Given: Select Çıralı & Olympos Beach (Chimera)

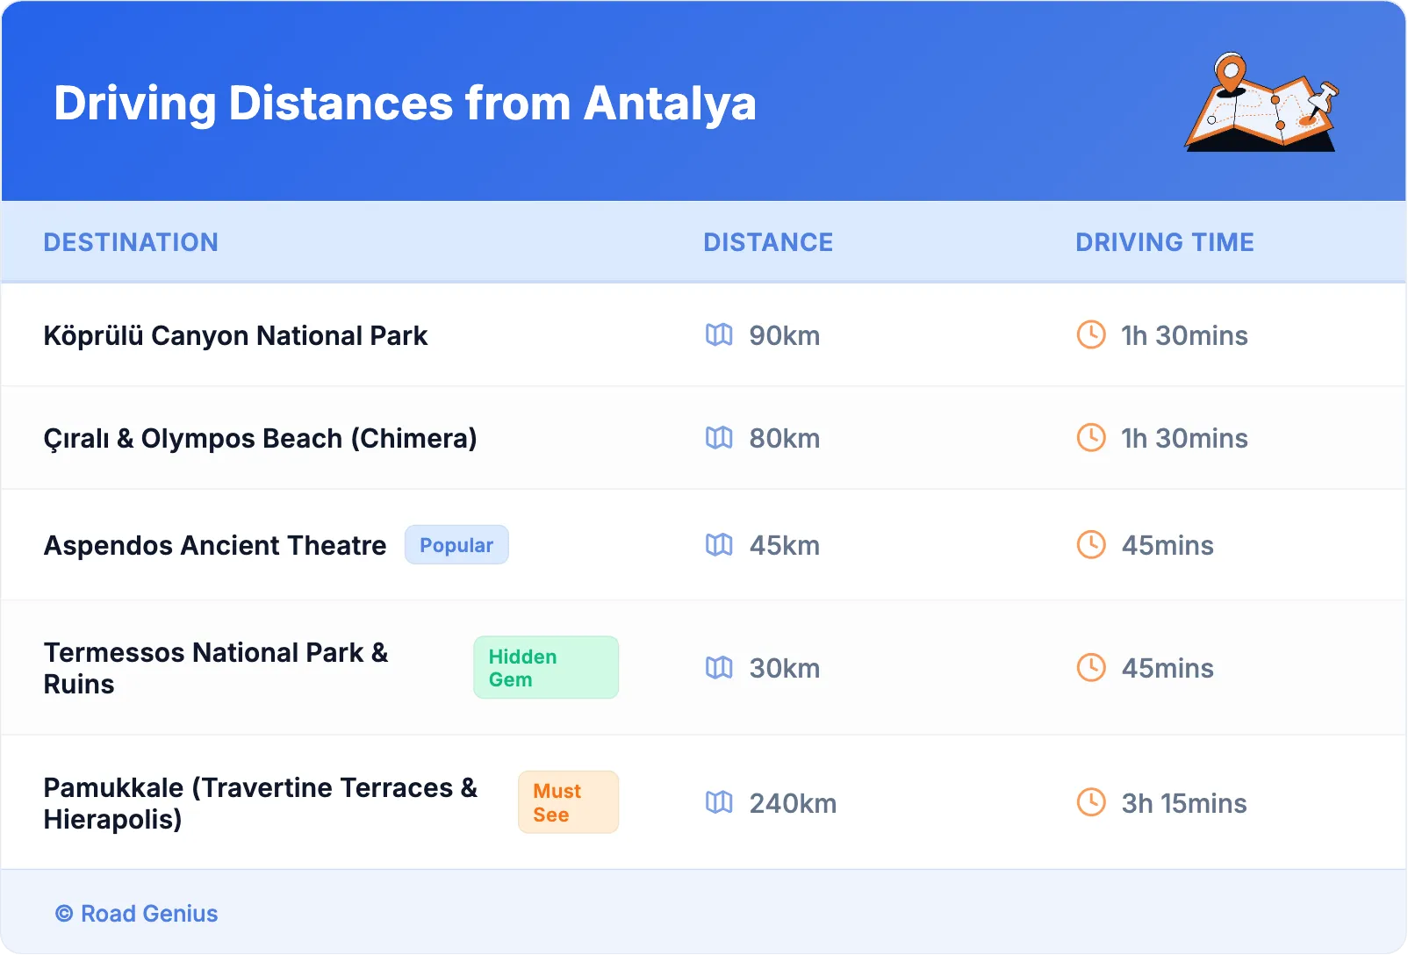Looking at the screenshot, I should pos(260,438).
